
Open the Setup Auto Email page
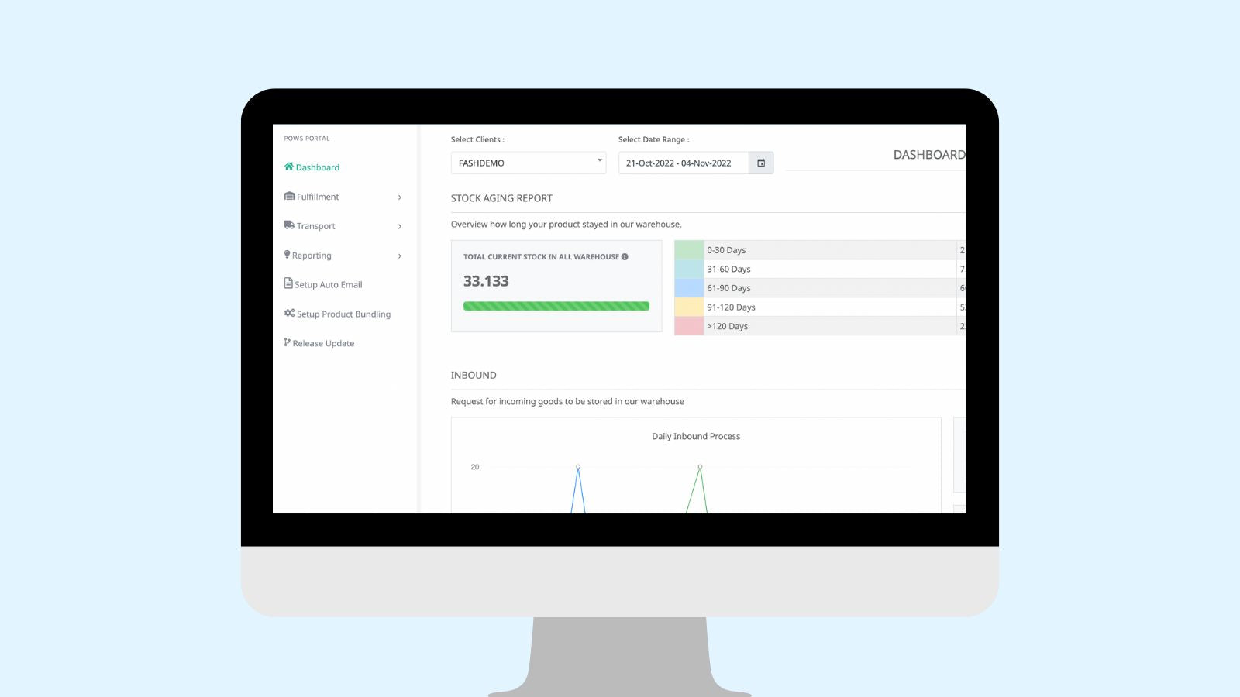coord(329,283)
